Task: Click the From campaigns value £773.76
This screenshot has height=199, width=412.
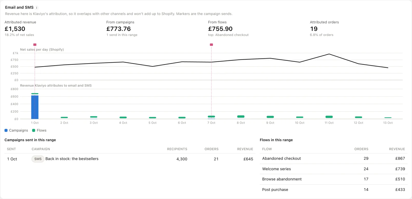Action: pos(118,29)
